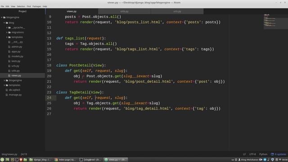Viewport: 288px width, 162px height.
Task: Open the Edit menu
Action: [7, 6]
